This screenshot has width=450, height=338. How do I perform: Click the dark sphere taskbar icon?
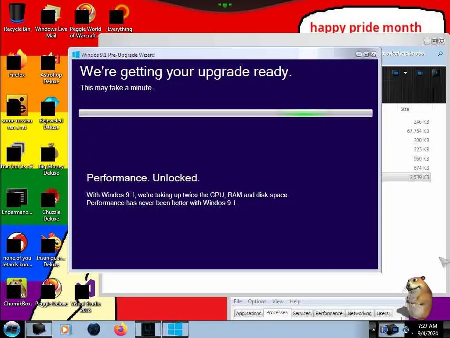tap(94, 329)
